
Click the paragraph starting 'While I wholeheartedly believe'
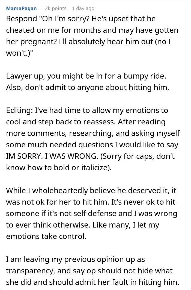(x=91, y=213)
